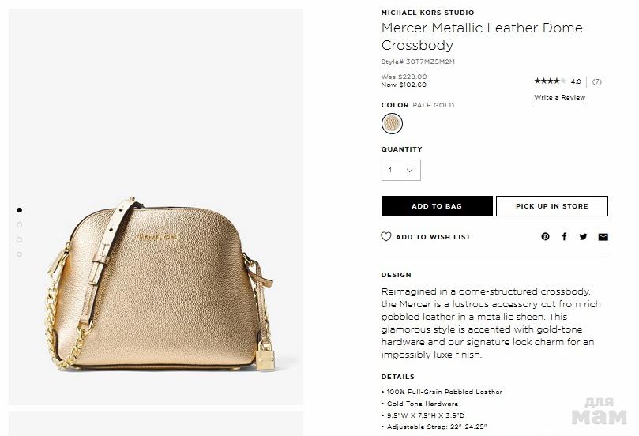Select the Pale Gold color swatch

pyautogui.click(x=392, y=123)
